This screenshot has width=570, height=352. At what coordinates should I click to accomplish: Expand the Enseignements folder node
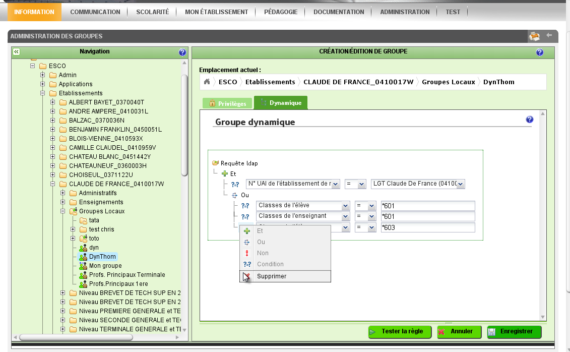click(x=63, y=202)
